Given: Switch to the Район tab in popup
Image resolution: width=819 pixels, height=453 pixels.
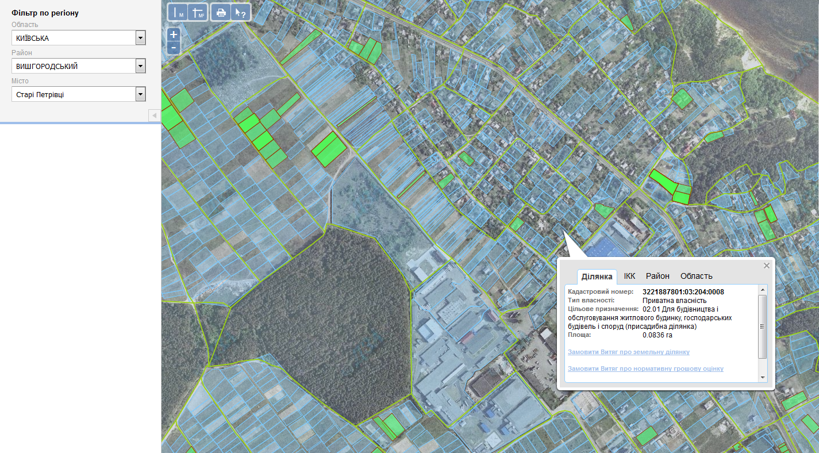Looking at the screenshot, I should (657, 276).
